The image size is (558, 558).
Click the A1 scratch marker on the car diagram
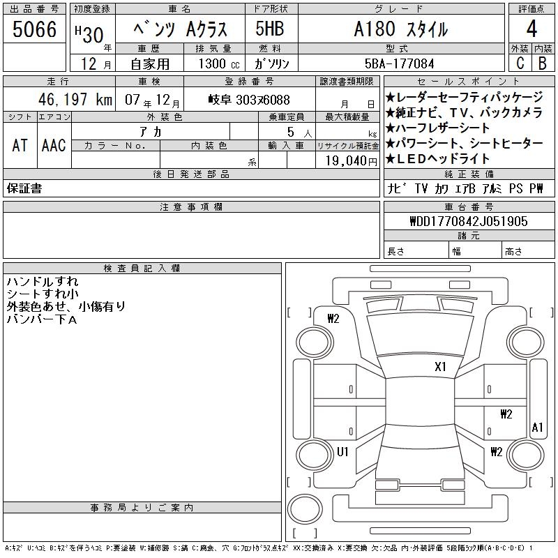point(537,427)
